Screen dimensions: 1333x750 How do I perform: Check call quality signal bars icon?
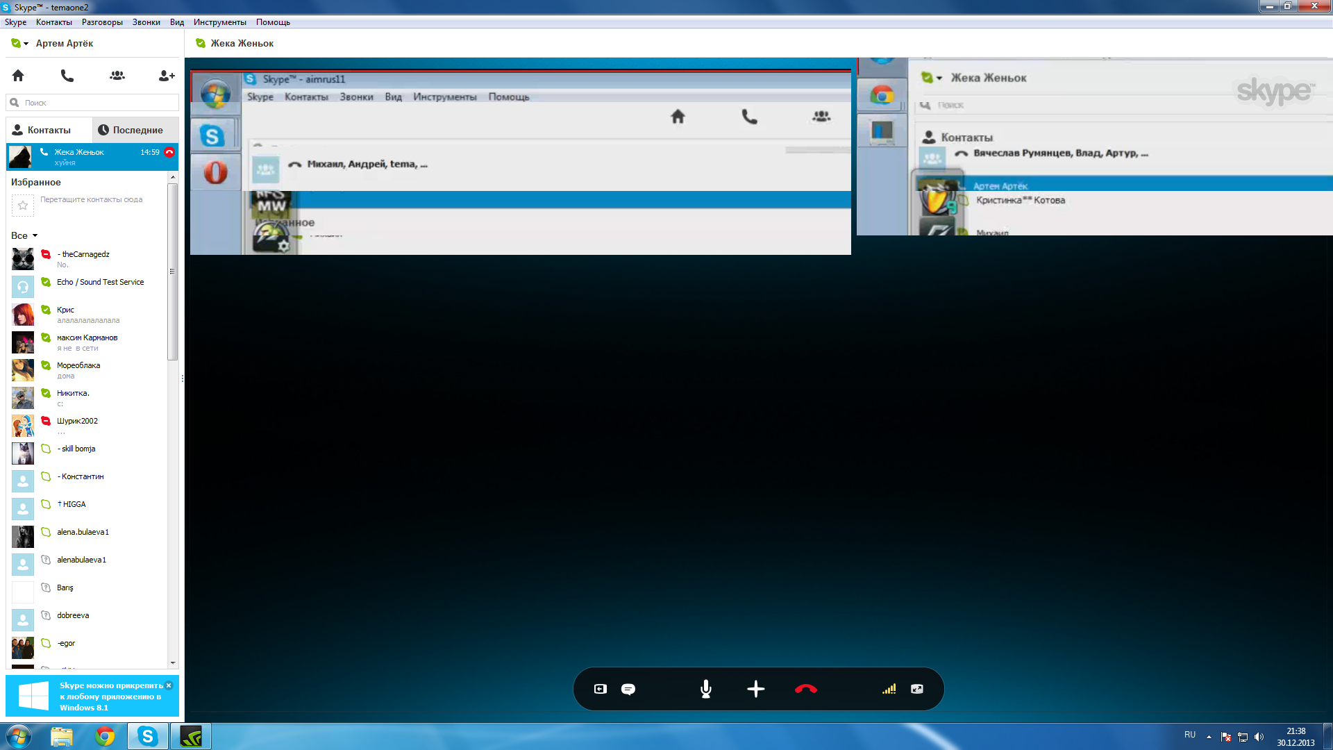[x=889, y=689]
